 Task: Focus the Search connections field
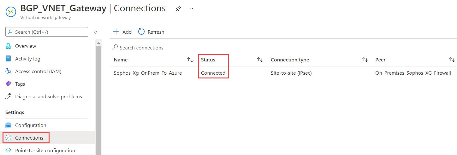coord(283,48)
